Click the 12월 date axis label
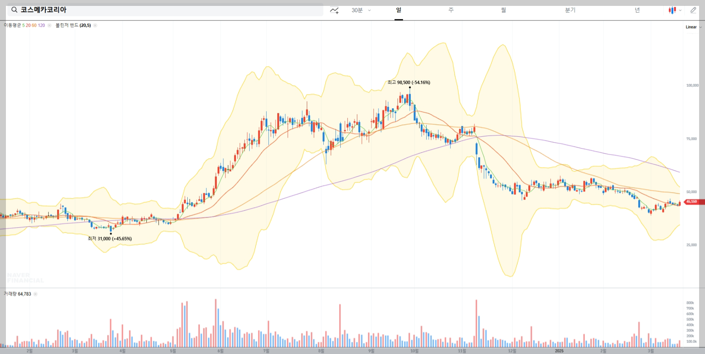The image size is (705, 354). point(512,351)
